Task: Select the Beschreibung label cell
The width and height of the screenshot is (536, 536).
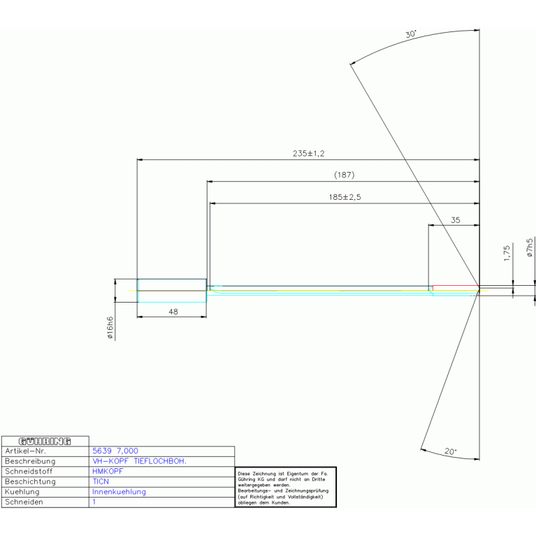Action: pyautogui.click(x=45, y=461)
